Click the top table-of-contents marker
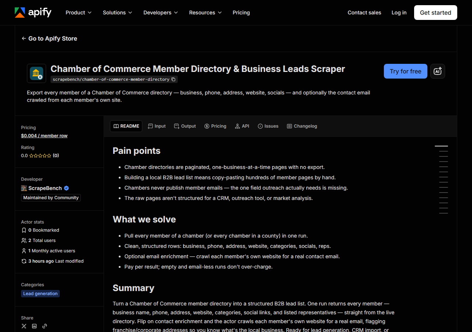Image resolution: width=472 pixels, height=332 pixels. (x=441, y=146)
